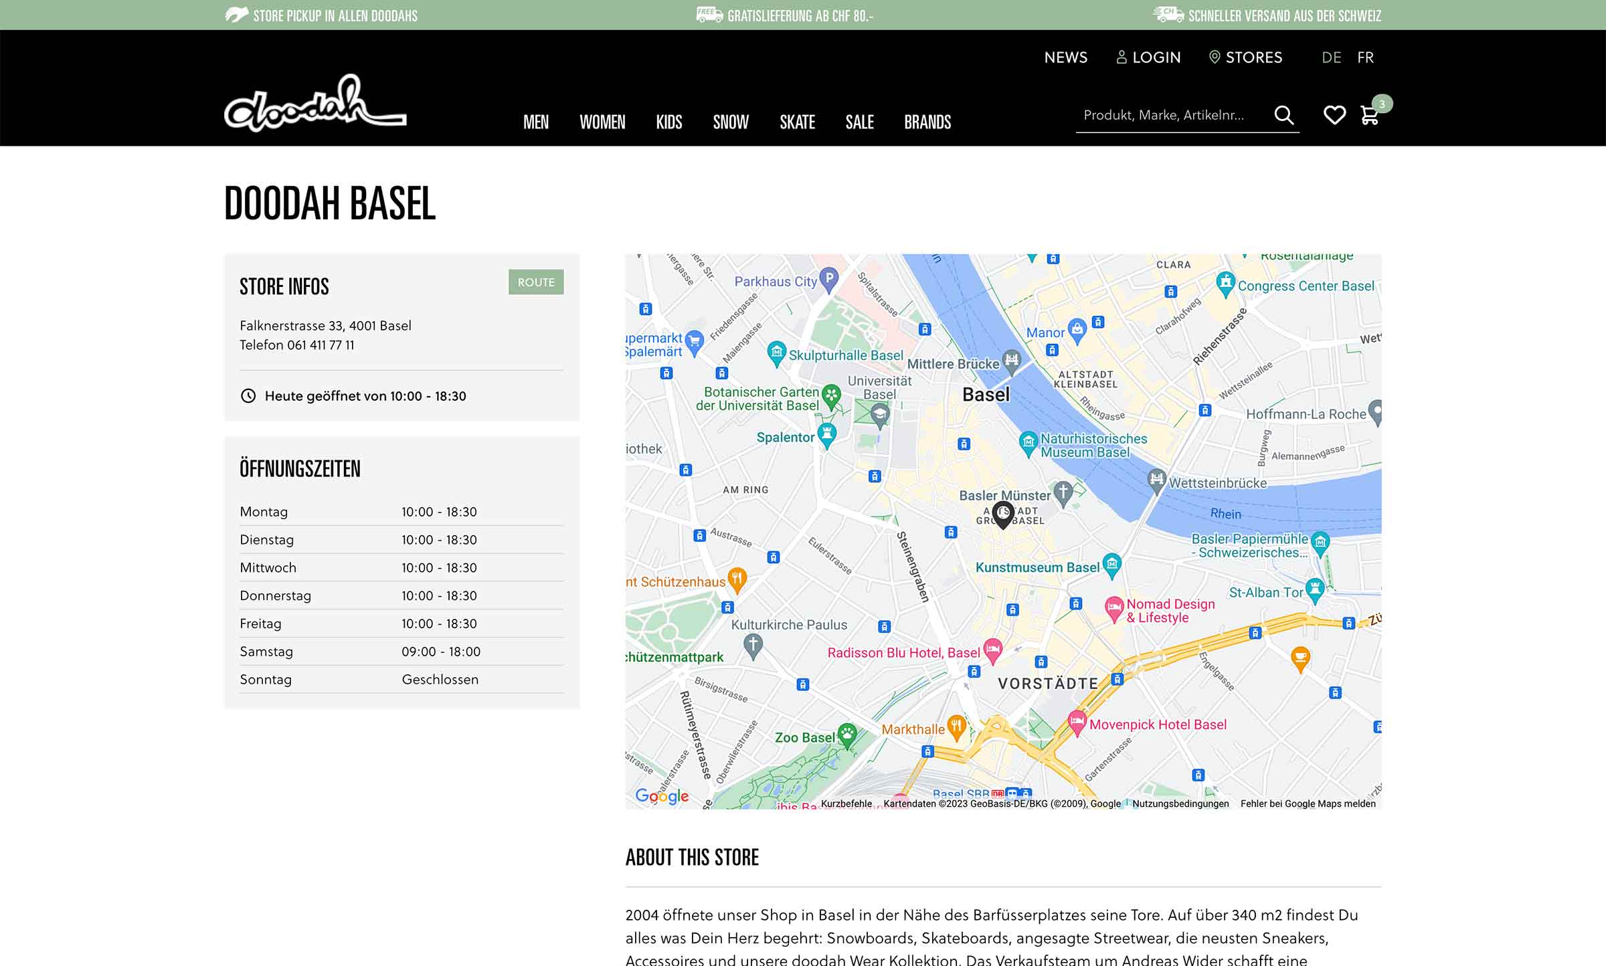
Task: Click the cart item count badge
Action: tap(1382, 104)
